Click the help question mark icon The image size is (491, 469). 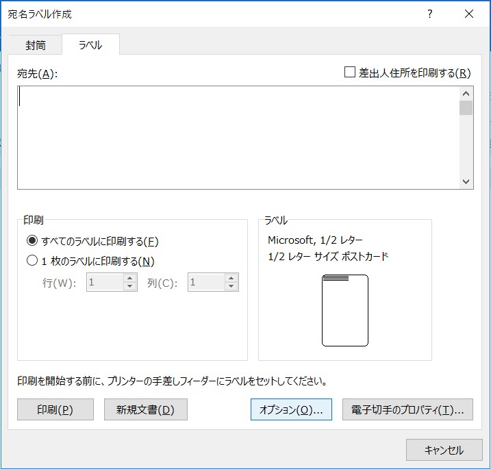[x=430, y=14]
